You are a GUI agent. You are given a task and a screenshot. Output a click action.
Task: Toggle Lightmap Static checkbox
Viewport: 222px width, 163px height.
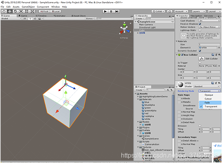tap(200, 30)
